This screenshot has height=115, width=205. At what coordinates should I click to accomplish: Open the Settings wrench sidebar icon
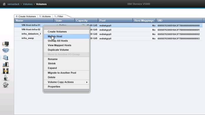tap(6, 85)
